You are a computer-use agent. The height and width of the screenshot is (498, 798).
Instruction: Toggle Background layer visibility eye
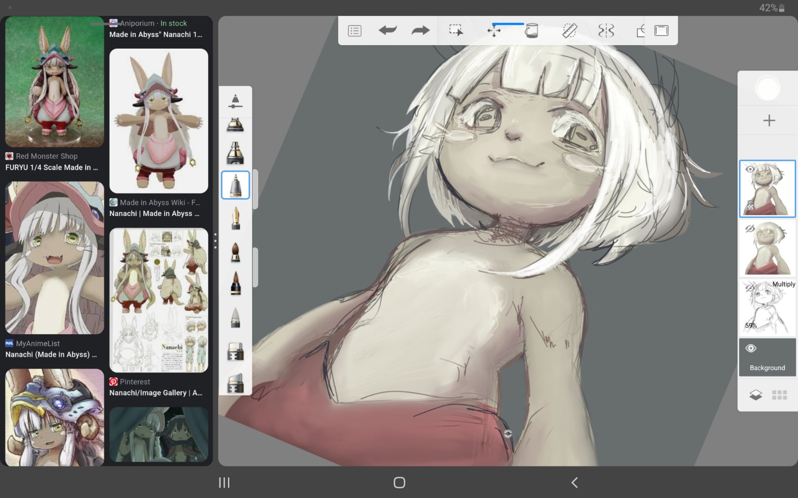[x=751, y=348]
